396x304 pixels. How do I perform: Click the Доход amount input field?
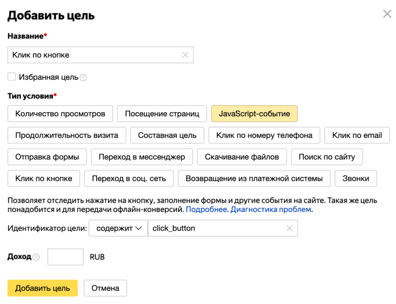(x=65, y=257)
